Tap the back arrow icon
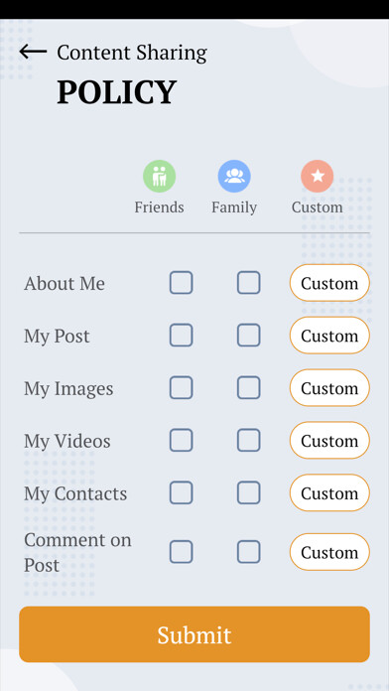The image size is (389, 691). pos(33,52)
